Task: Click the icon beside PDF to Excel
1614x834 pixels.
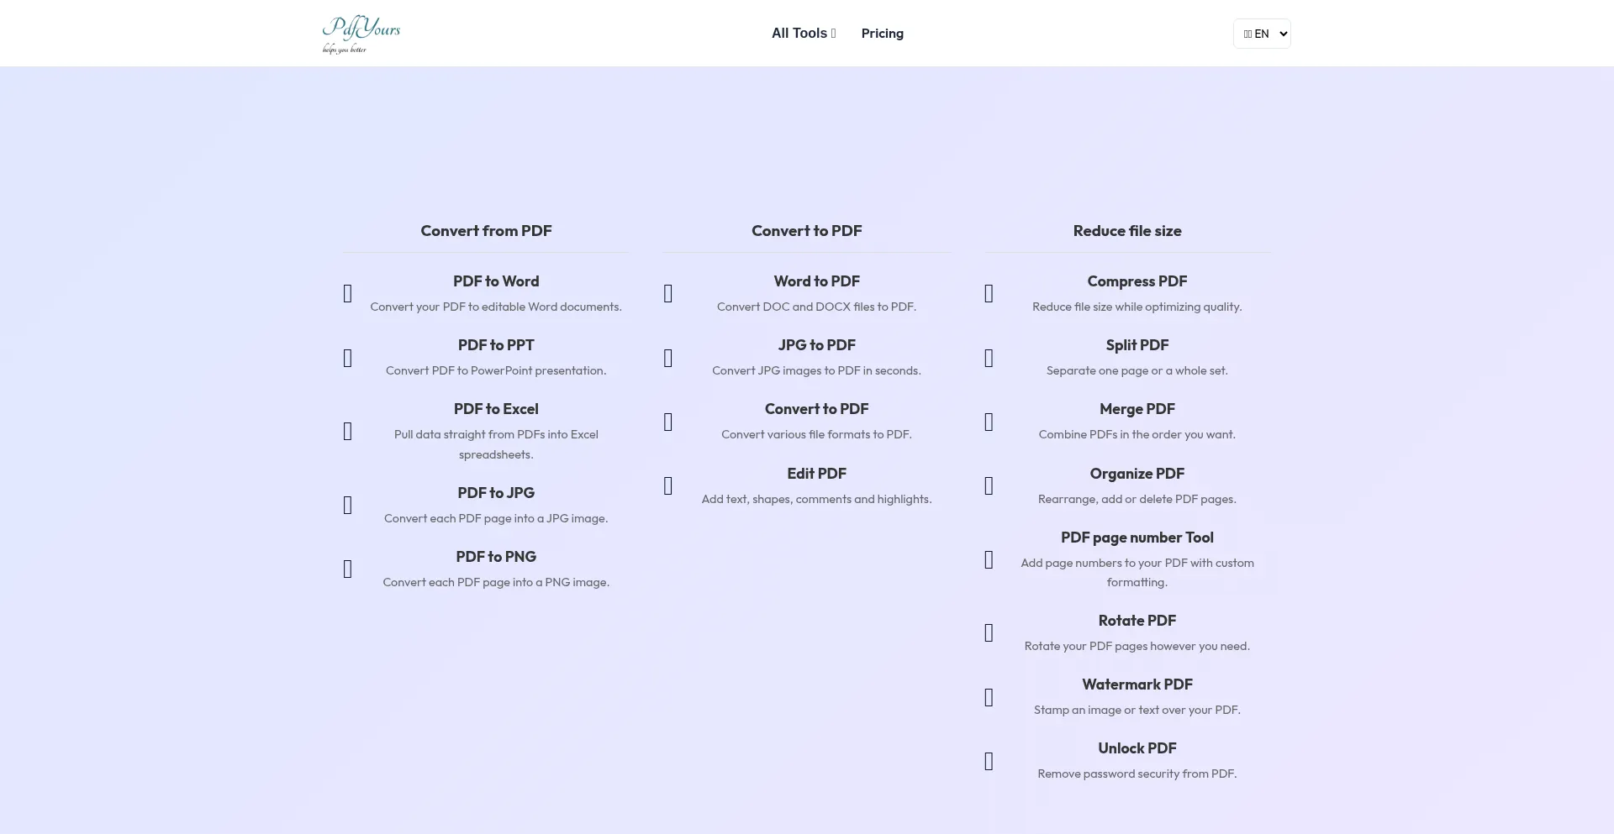Action: 348,432
